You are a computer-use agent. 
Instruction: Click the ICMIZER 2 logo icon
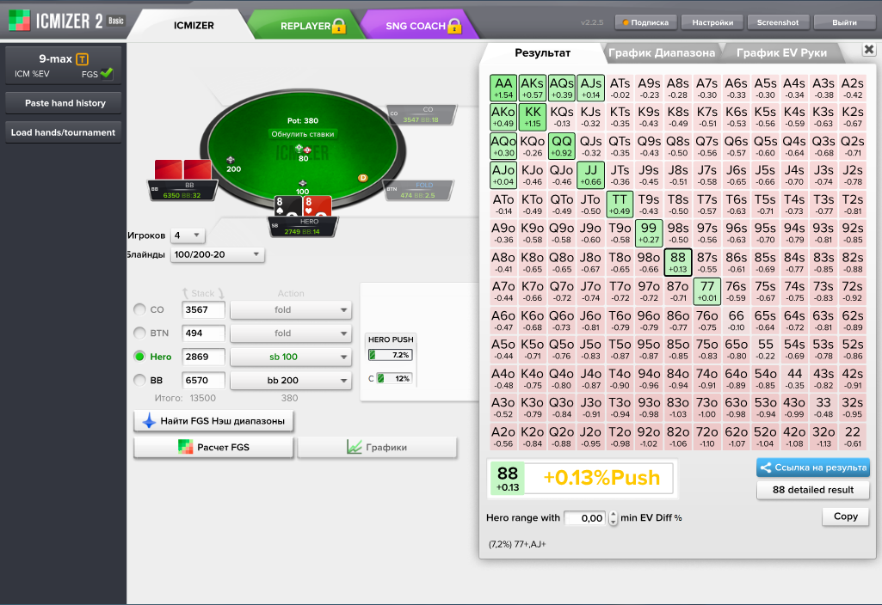tap(19, 21)
